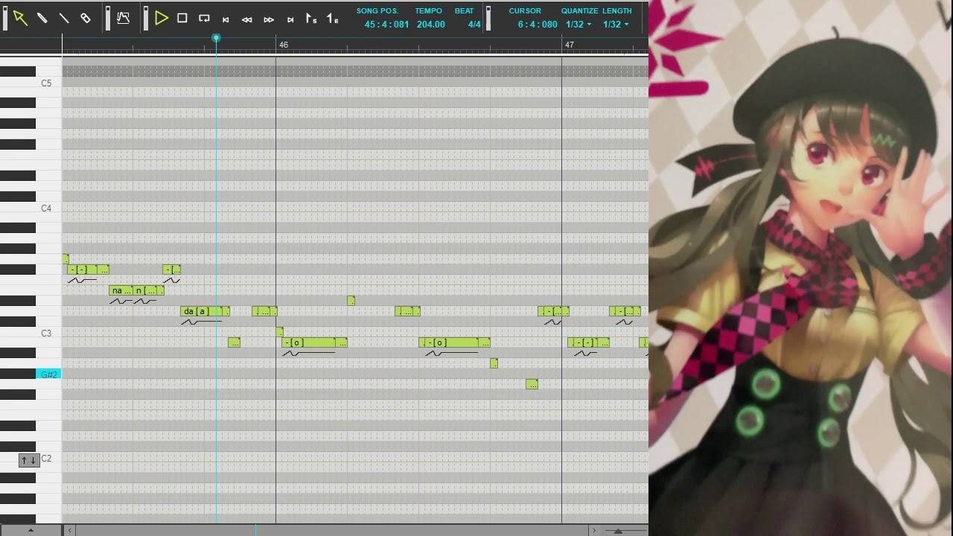Click horizontal scrollbar right arrow
953x536 pixels.
[x=593, y=530]
